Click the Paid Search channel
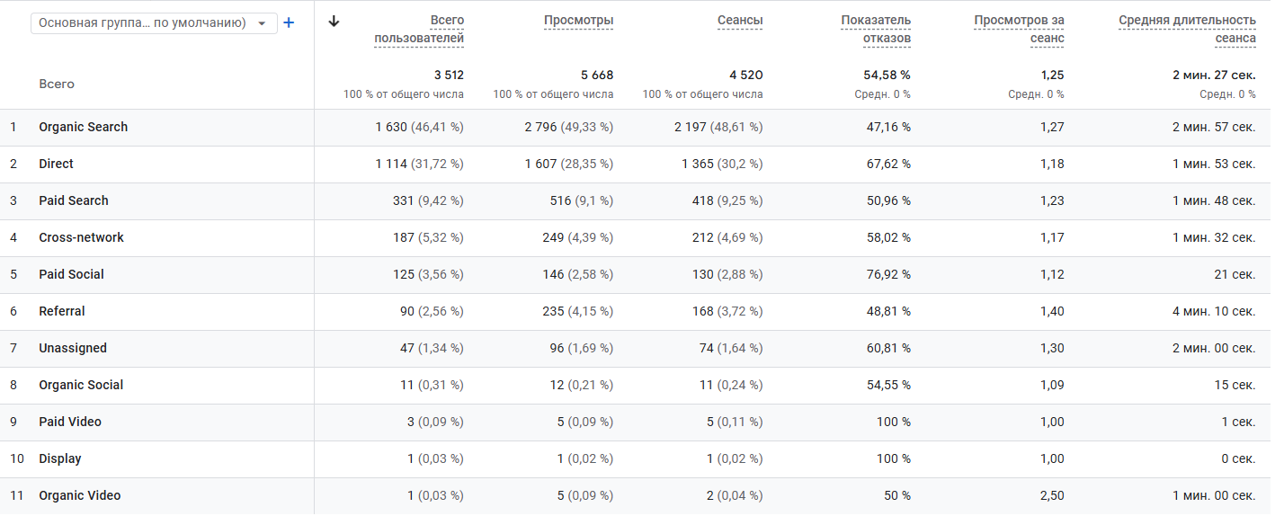This screenshot has width=1284, height=516. (x=74, y=201)
